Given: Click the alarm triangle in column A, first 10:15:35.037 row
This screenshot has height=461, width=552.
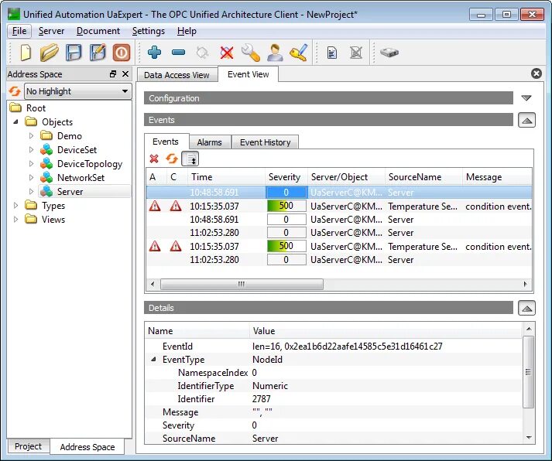Looking at the screenshot, I should [x=155, y=206].
